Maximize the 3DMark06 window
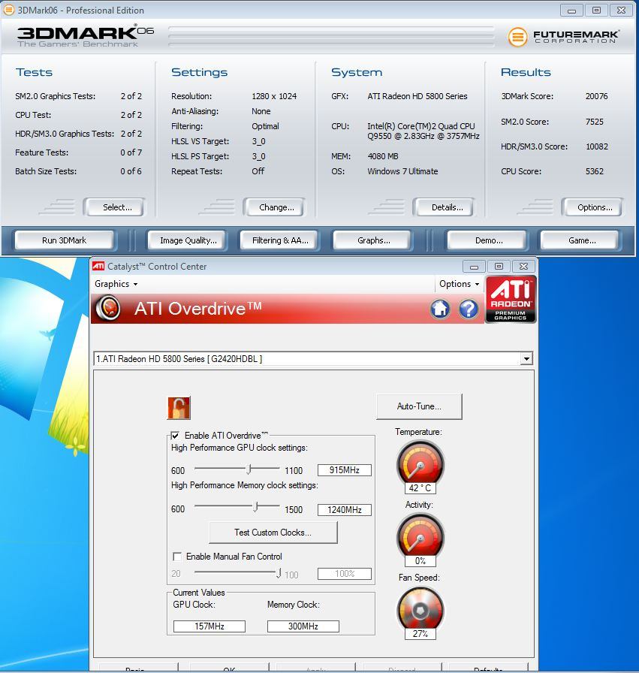The image size is (639, 673). (596, 11)
